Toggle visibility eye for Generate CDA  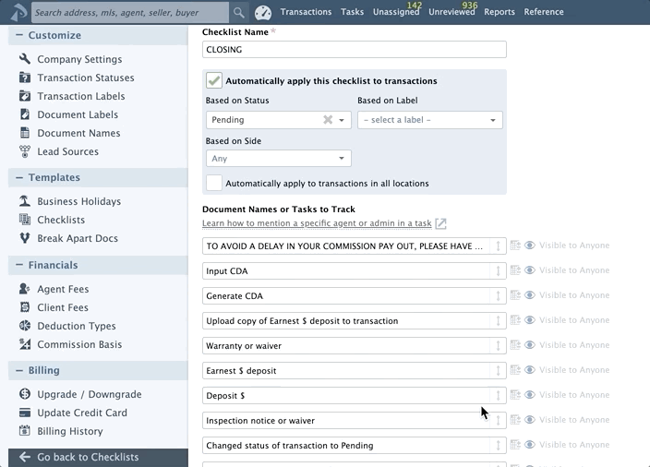(530, 295)
